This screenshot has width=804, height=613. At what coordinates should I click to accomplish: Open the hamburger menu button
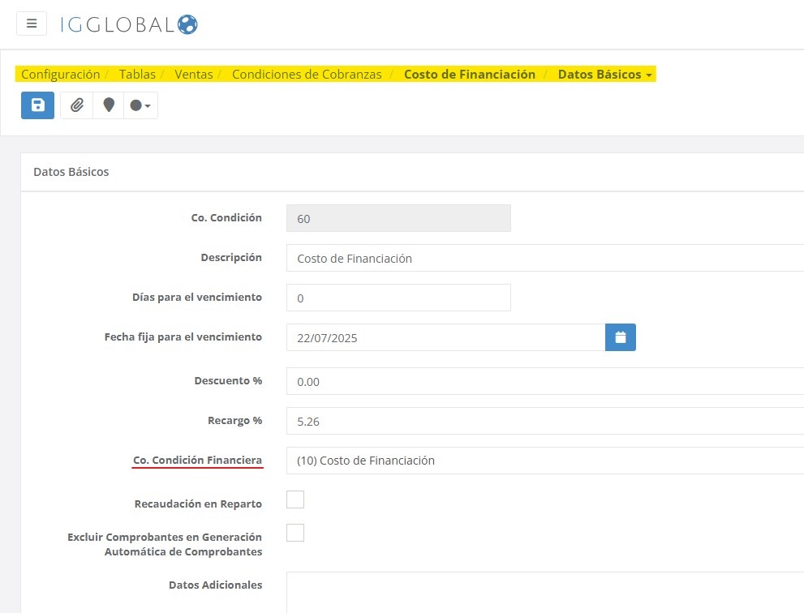pyautogui.click(x=32, y=24)
